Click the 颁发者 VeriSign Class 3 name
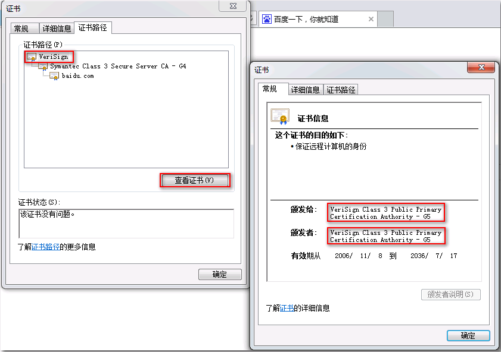This screenshot has width=501, height=352. click(385, 236)
